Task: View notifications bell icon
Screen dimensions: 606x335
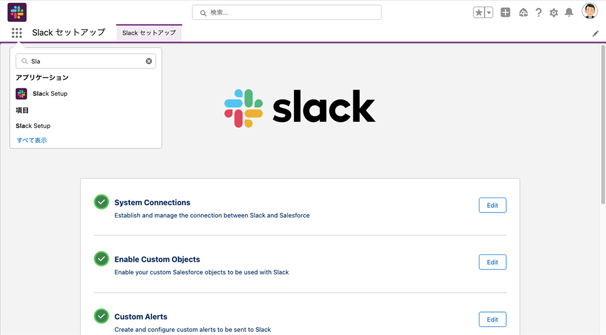Action: click(569, 13)
